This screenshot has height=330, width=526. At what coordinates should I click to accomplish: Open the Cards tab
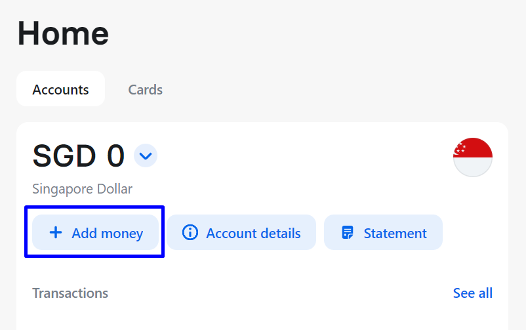(145, 90)
